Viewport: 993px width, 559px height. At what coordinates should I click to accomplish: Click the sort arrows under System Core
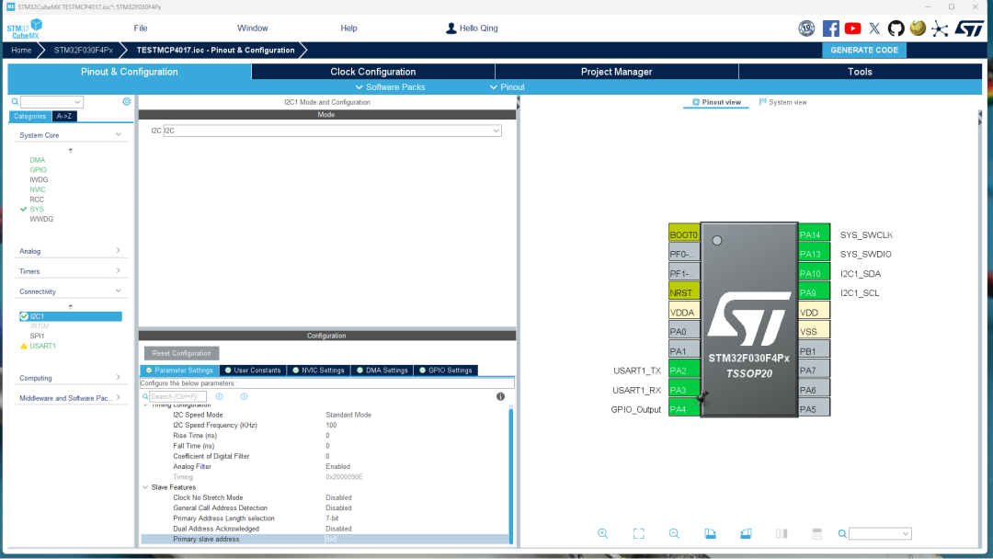click(x=70, y=151)
